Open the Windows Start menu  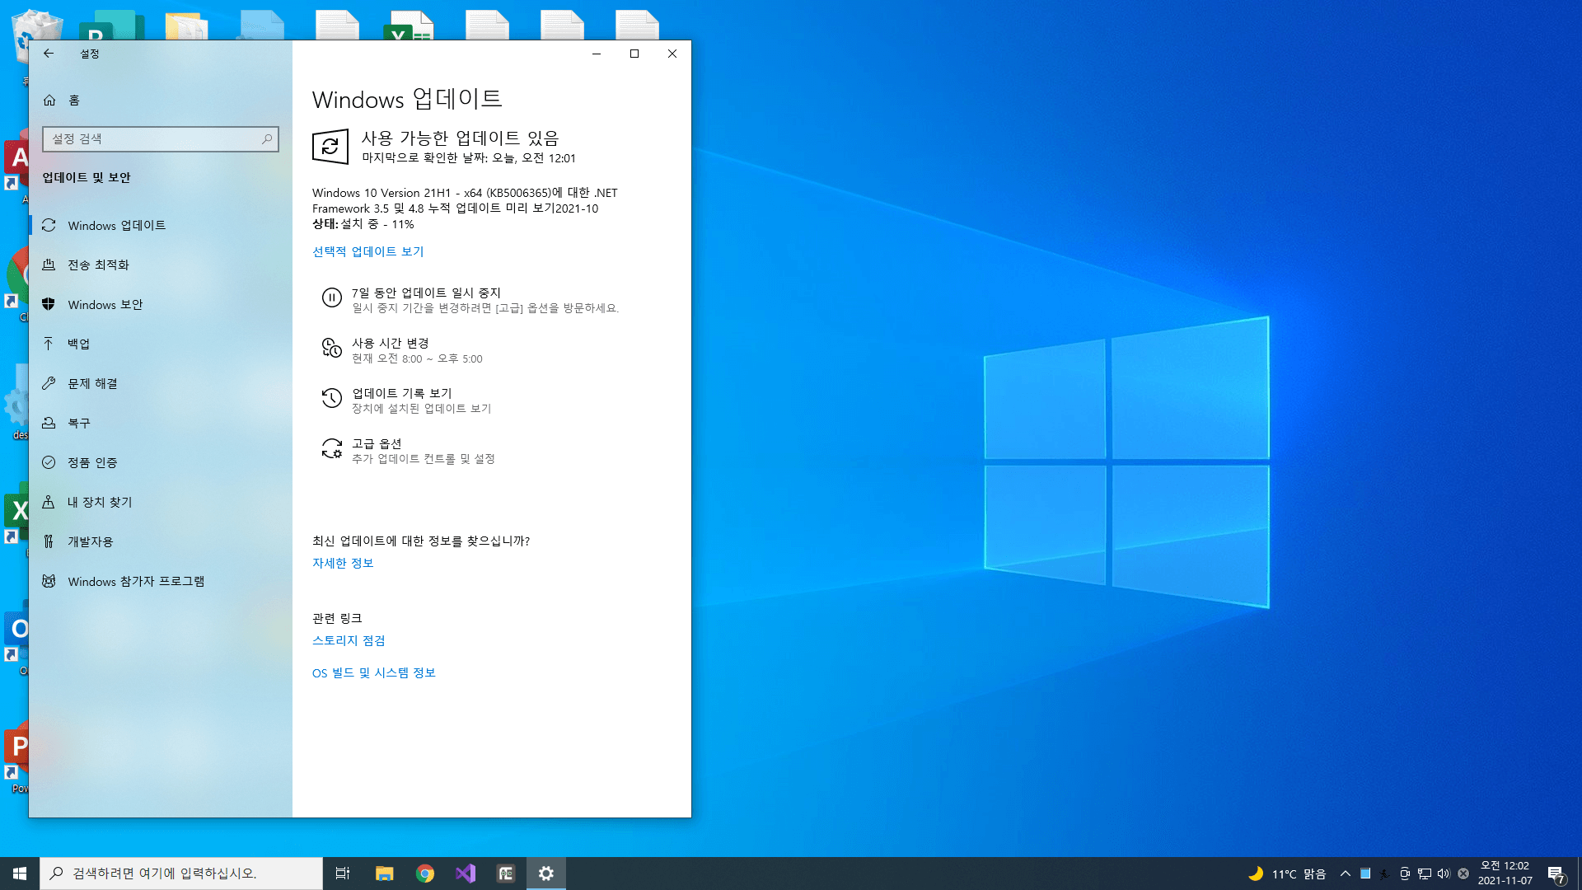[x=20, y=874]
